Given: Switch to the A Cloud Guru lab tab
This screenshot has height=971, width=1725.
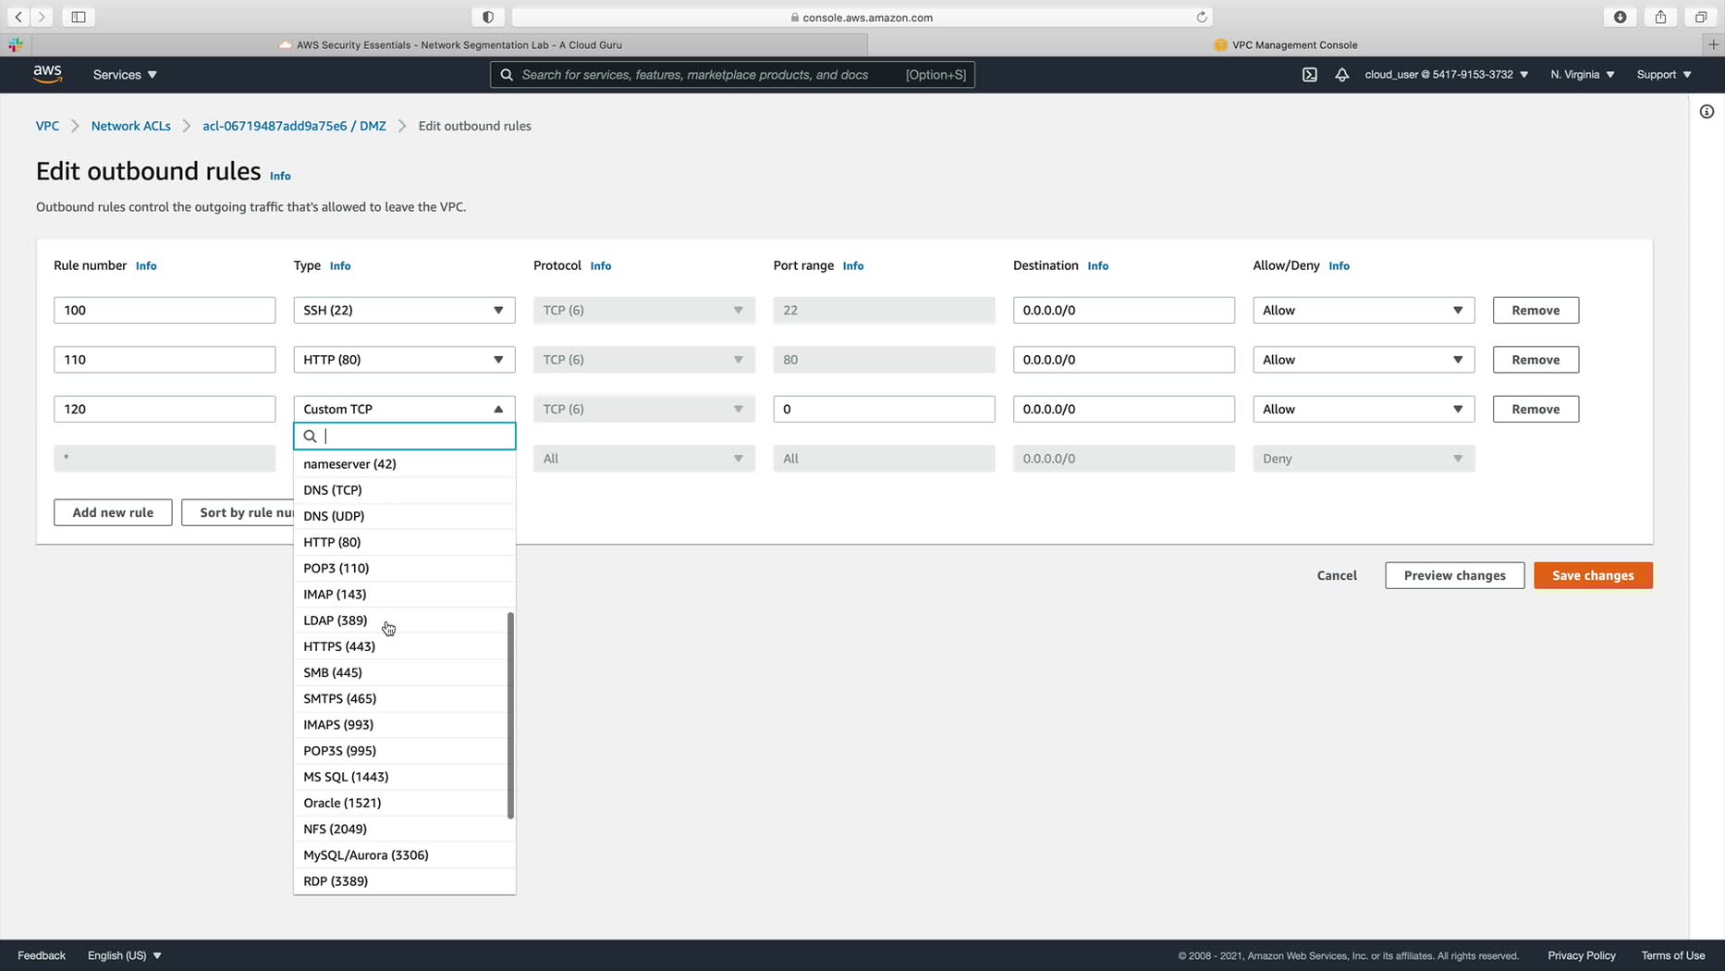Looking at the screenshot, I should tap(450, 44).
